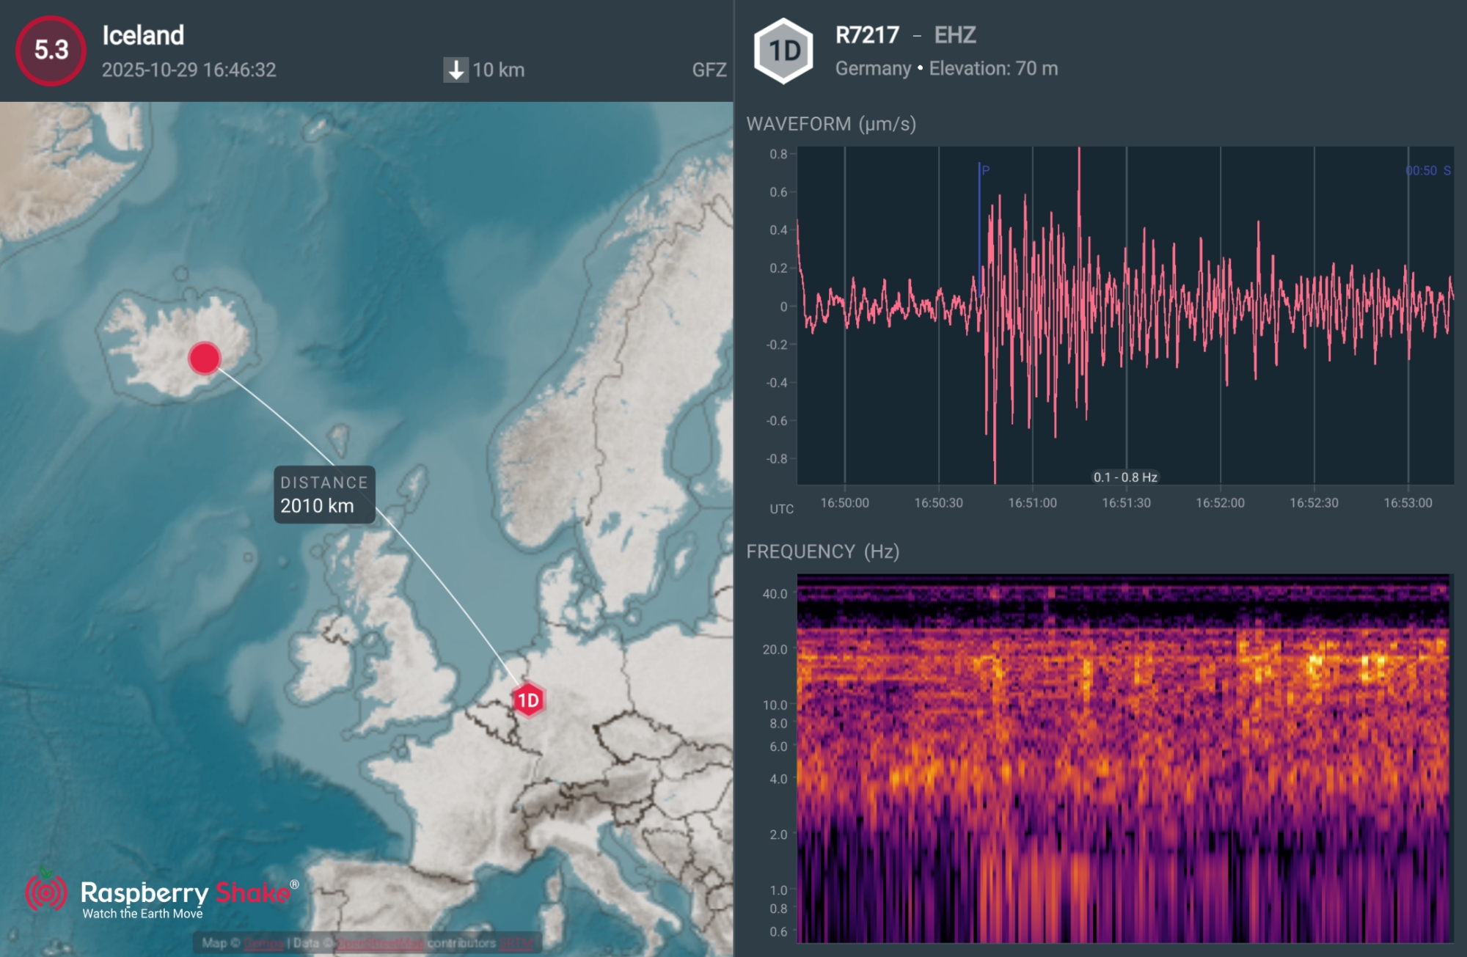This screenshot has width=1467, height=957.
Task: Click the R7217 station name
Action: [x=867, y=35]
